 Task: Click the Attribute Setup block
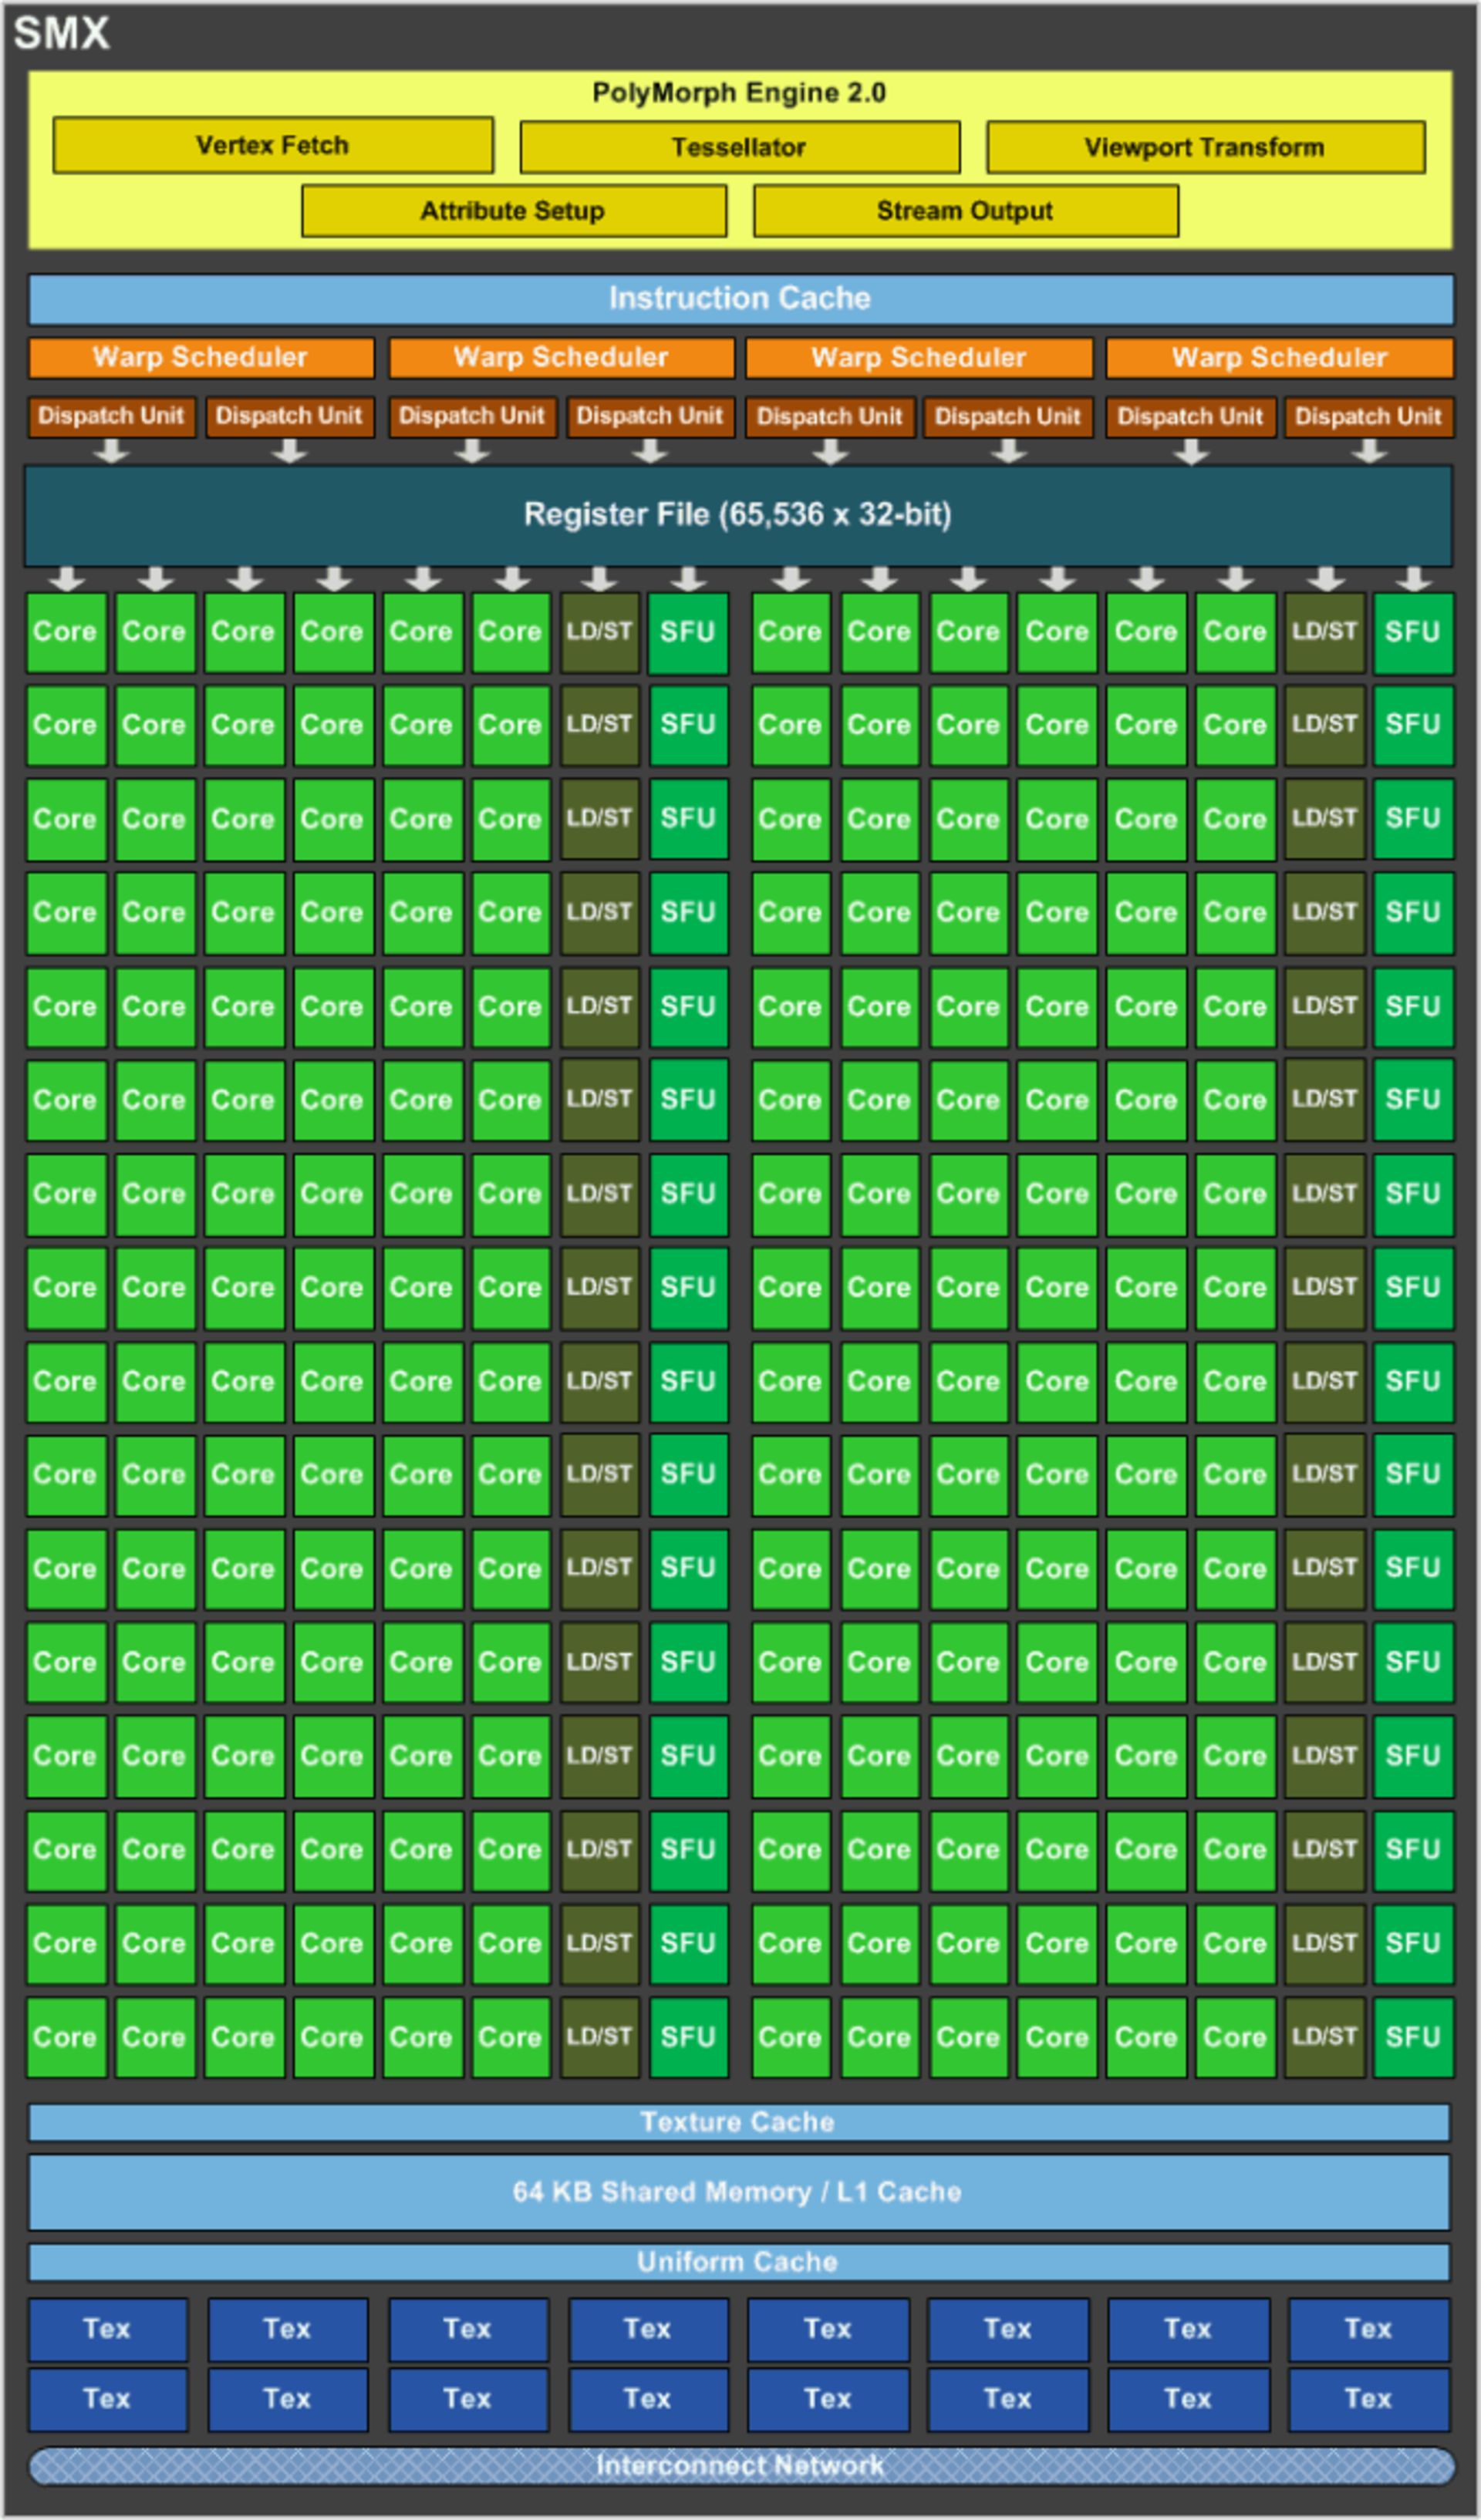click(513, 211)
